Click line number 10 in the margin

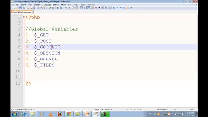[18, 71]
